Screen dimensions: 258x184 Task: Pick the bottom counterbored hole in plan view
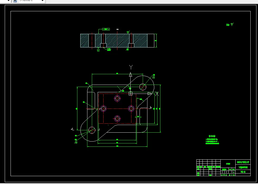pyautogui.click(x=117, y=119)
